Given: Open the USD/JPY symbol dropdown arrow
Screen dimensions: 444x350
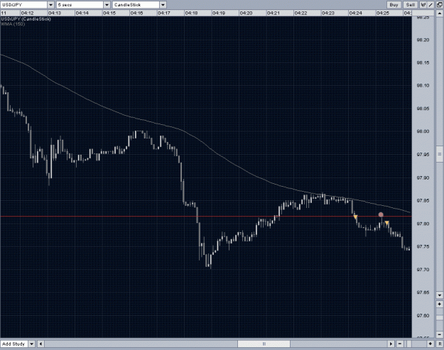Looking at the screenshot, I should point(50,5).
